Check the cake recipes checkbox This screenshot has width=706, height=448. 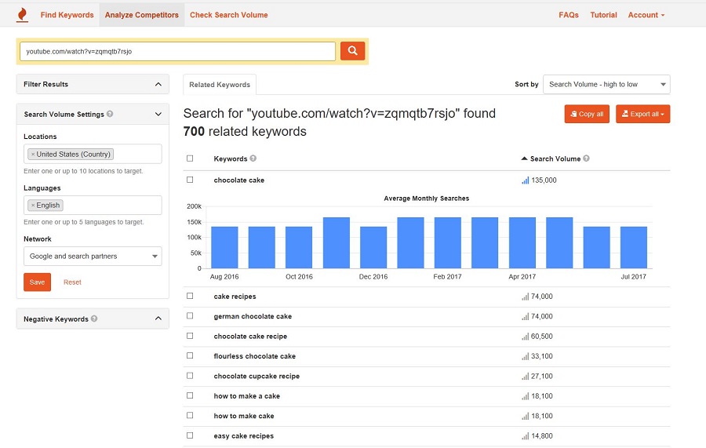190,296
